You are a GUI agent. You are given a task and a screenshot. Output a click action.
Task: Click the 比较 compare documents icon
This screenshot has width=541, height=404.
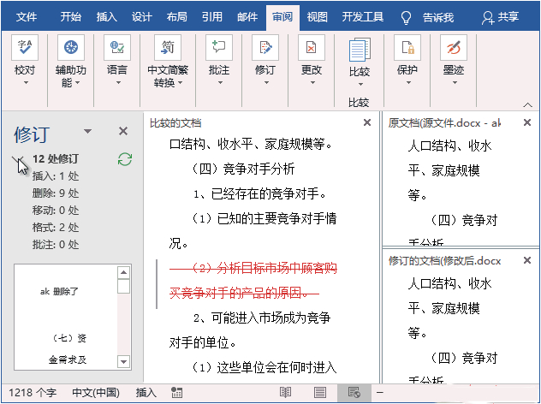(359, 51)
